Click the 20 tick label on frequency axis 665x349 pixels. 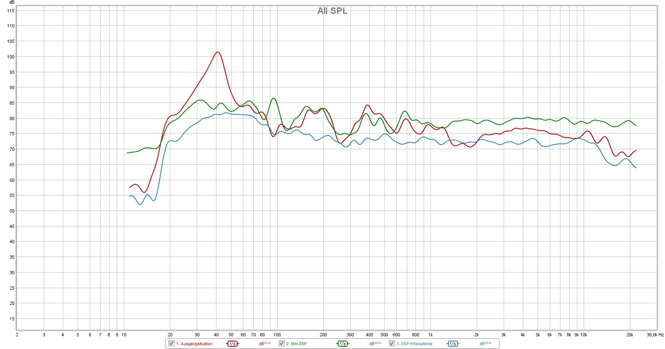pyautogui.click(x=170, y=335)
